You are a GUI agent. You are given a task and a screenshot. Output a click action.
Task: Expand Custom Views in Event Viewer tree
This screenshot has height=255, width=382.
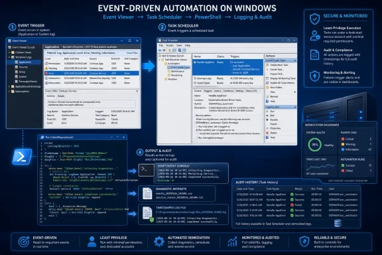(x=9, y=52)
